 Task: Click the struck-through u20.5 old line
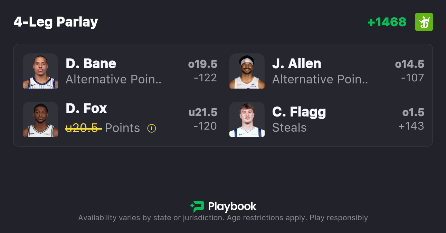pyautogui.click(x=83, y=128)
